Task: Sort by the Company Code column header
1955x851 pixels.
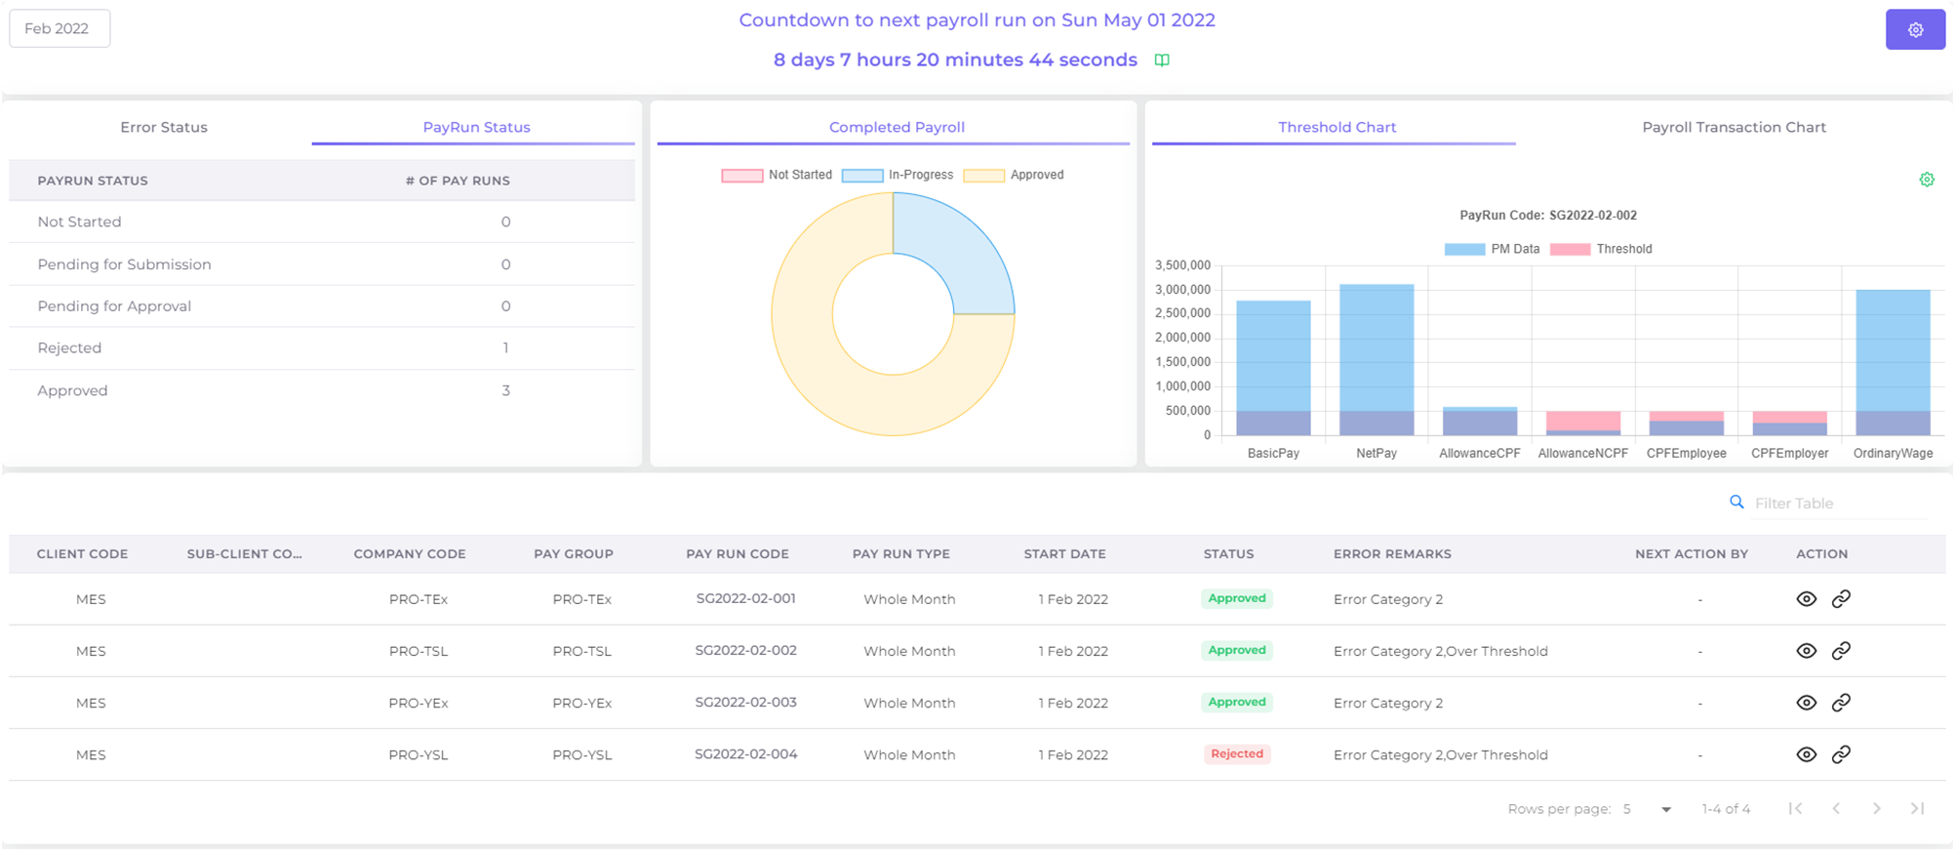Action: coord(410,553)
